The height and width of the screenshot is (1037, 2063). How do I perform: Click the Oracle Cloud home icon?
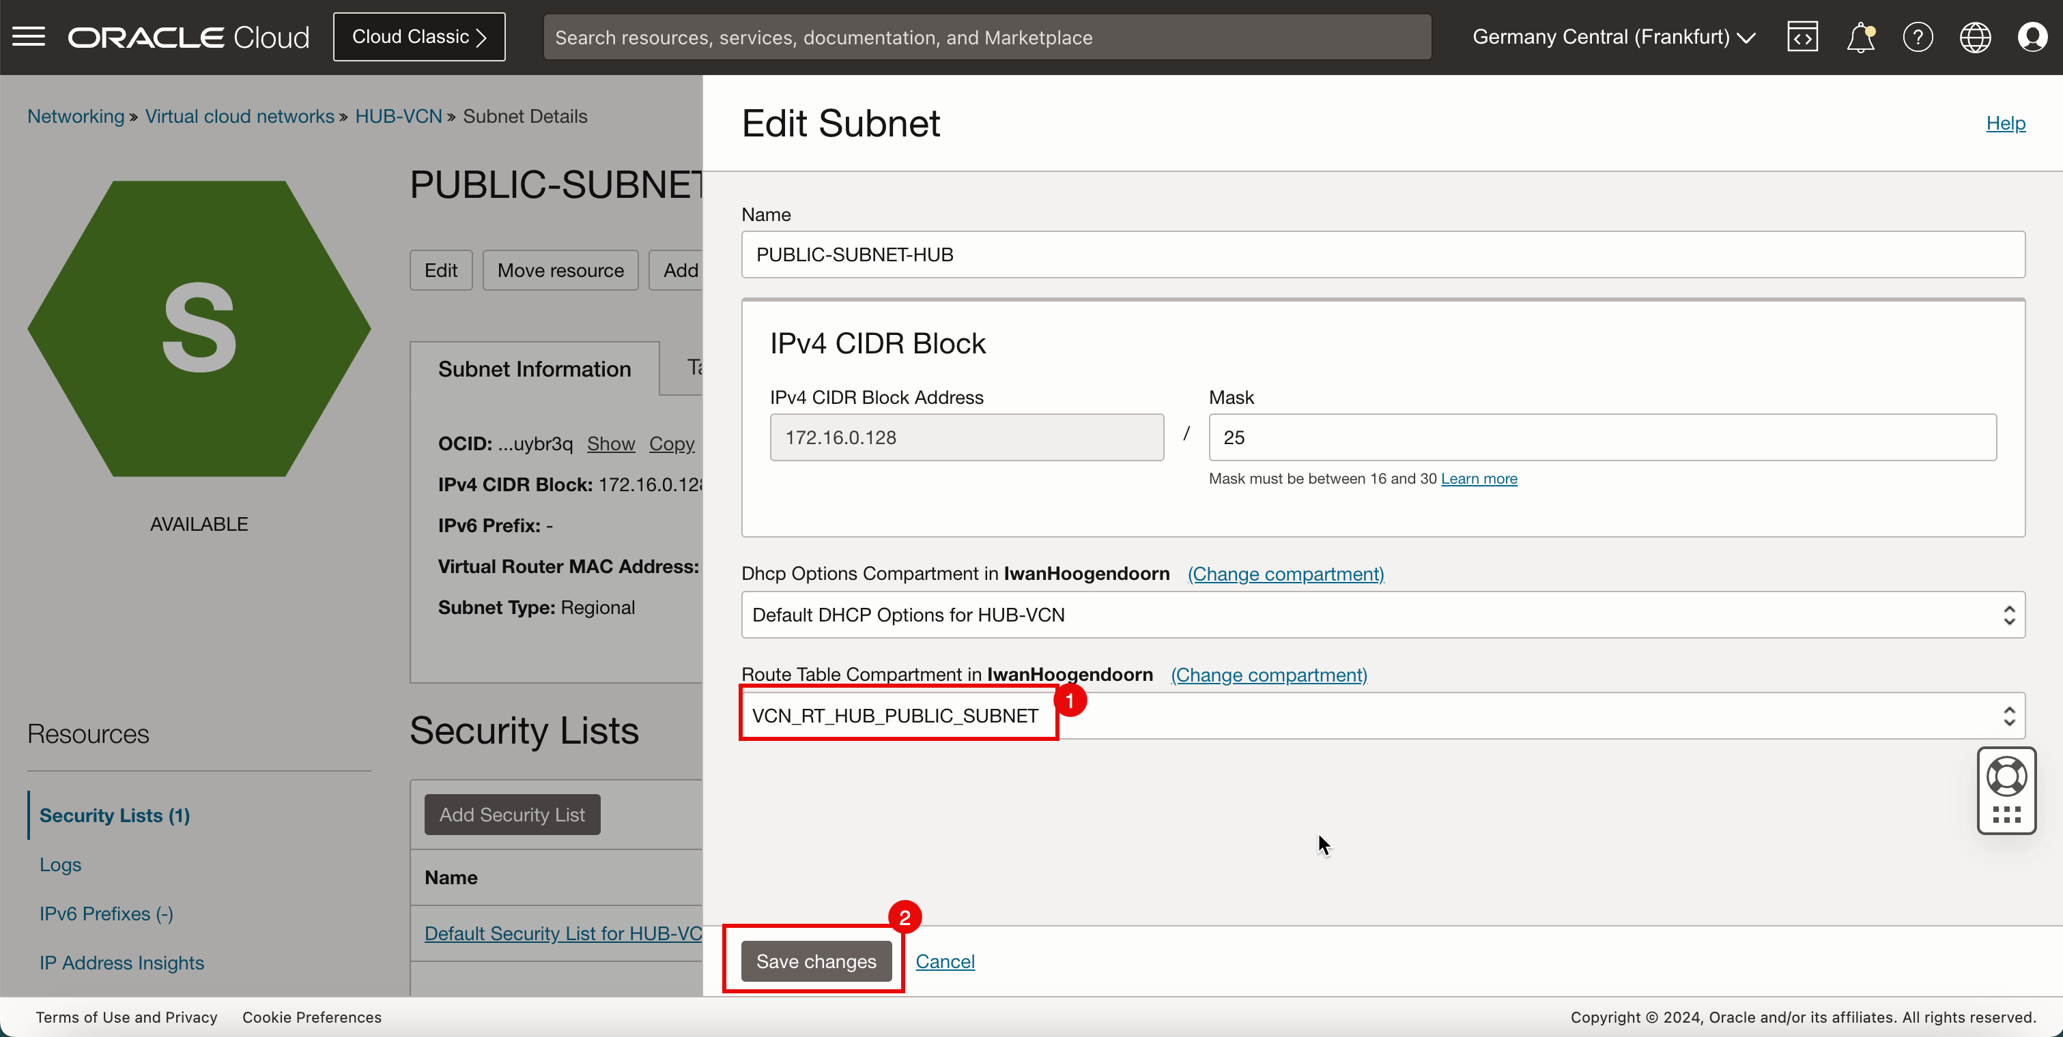pos(192,35)
